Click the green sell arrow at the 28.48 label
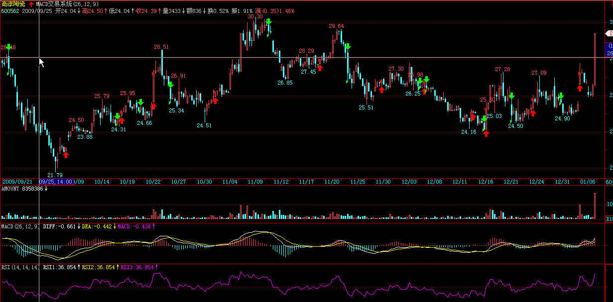This screenshot has height=302, width=613. (8, 47)
